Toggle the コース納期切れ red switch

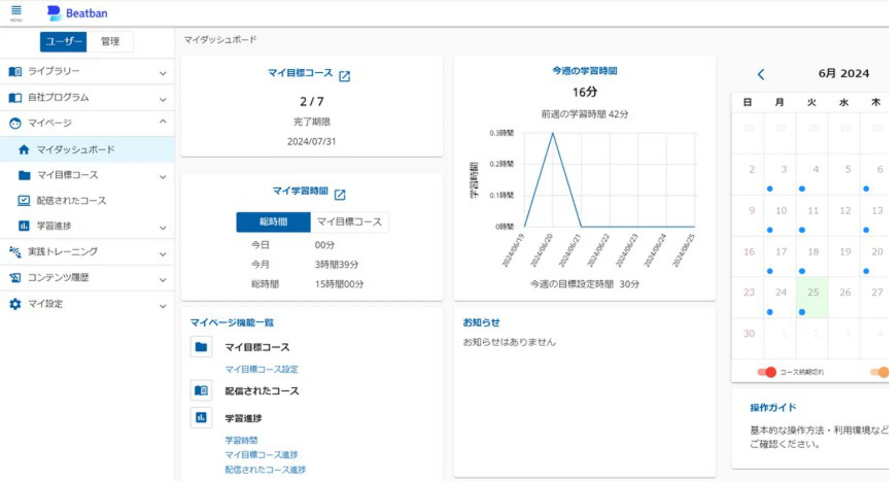(766, 372)
